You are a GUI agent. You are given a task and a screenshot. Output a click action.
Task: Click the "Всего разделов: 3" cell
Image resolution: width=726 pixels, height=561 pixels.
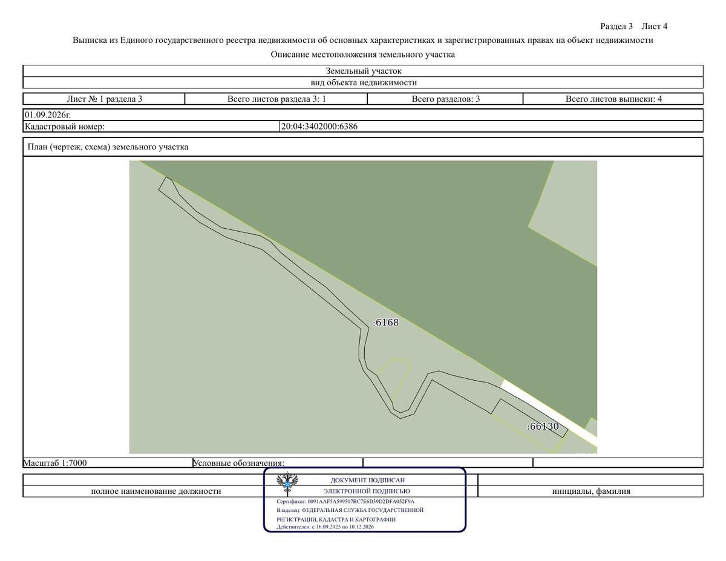point(446,99)
